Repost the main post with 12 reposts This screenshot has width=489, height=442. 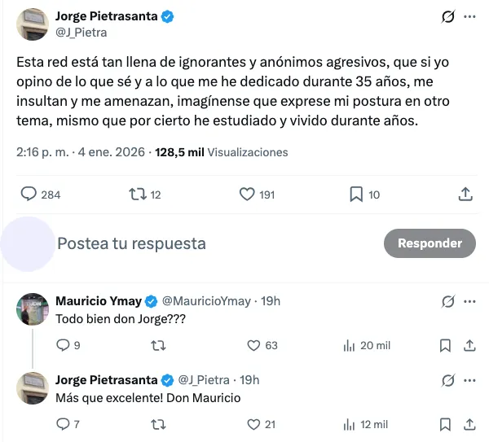click(137, 195)
